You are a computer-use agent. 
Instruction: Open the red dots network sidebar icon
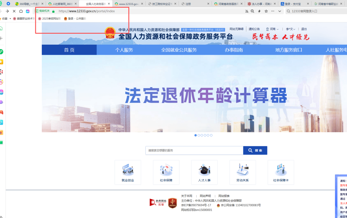pos(1,72)
